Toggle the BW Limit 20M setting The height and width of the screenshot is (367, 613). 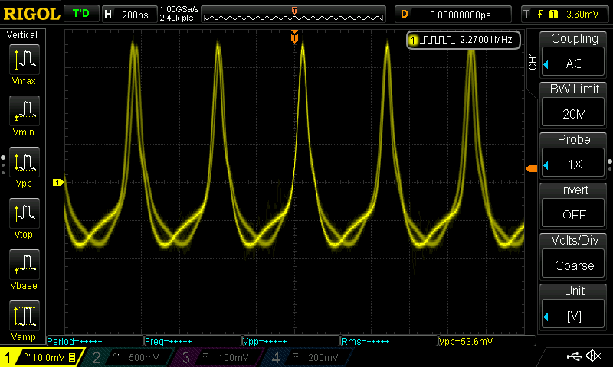click(x=573, y=113)
